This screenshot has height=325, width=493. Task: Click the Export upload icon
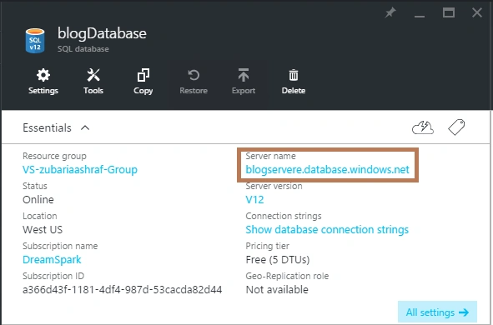point(244,75)
